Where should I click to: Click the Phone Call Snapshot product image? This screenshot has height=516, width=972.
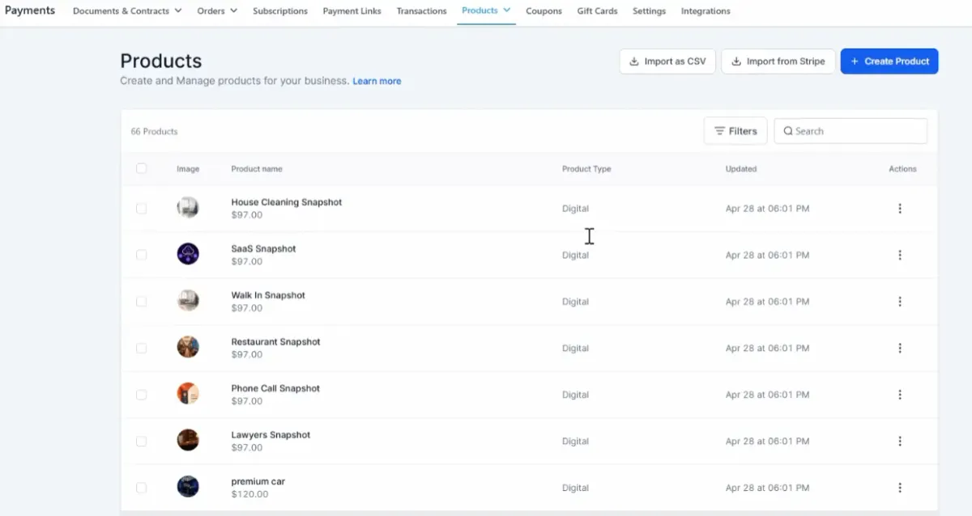[x=188, y=394]
